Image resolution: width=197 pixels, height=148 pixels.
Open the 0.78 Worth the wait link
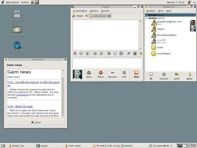[20, 106]
